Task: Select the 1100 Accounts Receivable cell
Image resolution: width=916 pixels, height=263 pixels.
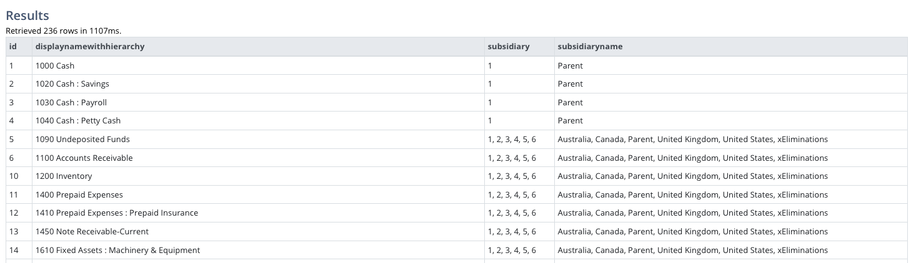Action: [x=258, y=158]
